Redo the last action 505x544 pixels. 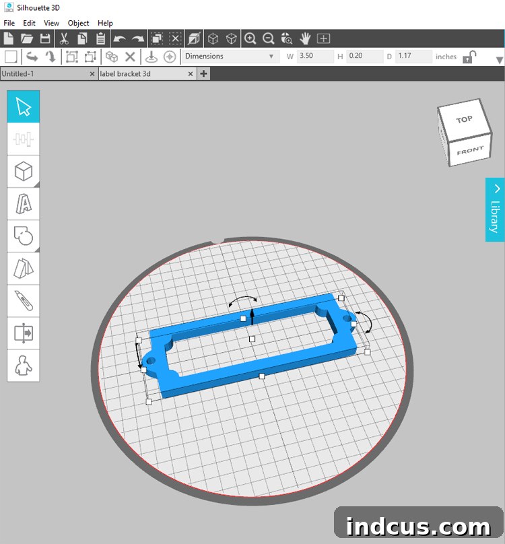tap(138, 39)
